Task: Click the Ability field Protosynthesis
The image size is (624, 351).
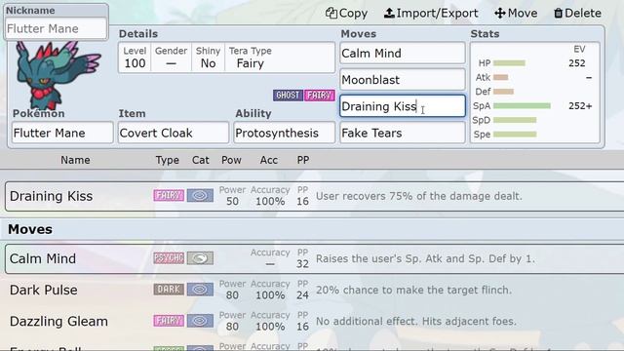Action: click(285, 133)
